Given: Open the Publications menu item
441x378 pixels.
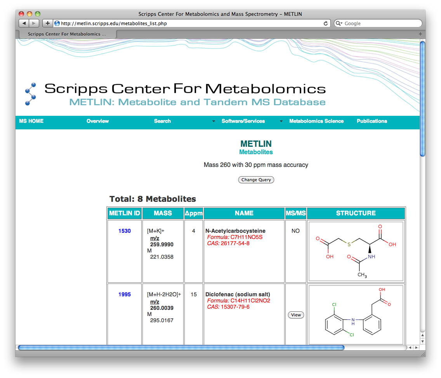Looking at the screenshot, I should 372,121.
